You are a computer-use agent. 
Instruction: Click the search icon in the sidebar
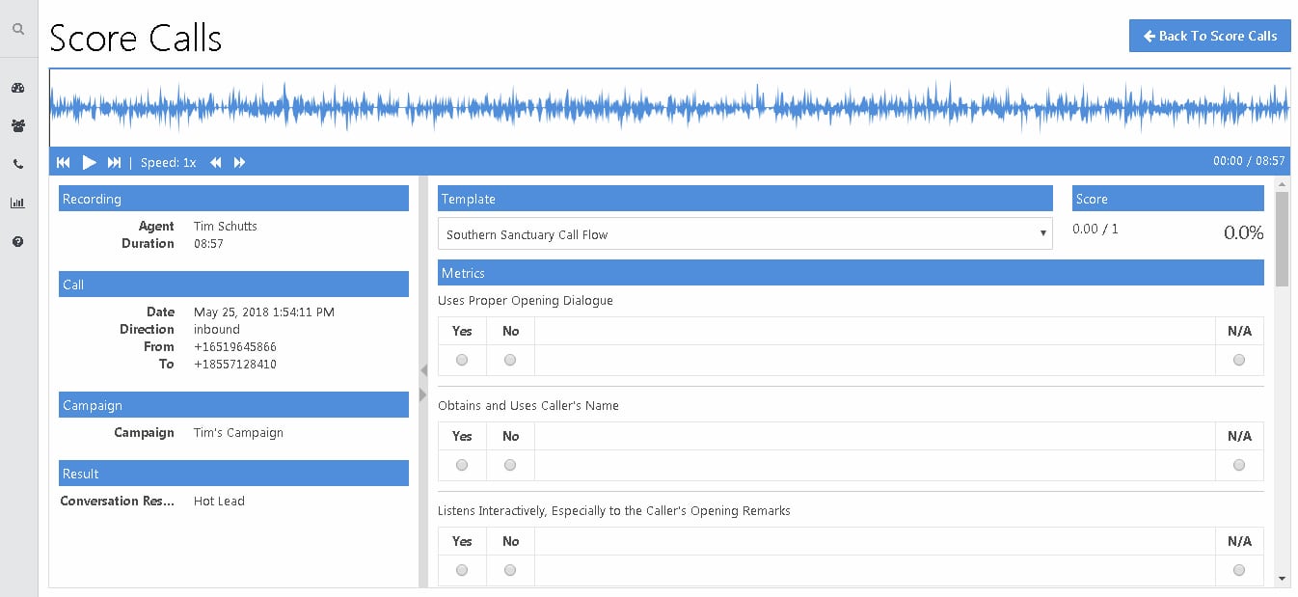(x=17, y=30)
